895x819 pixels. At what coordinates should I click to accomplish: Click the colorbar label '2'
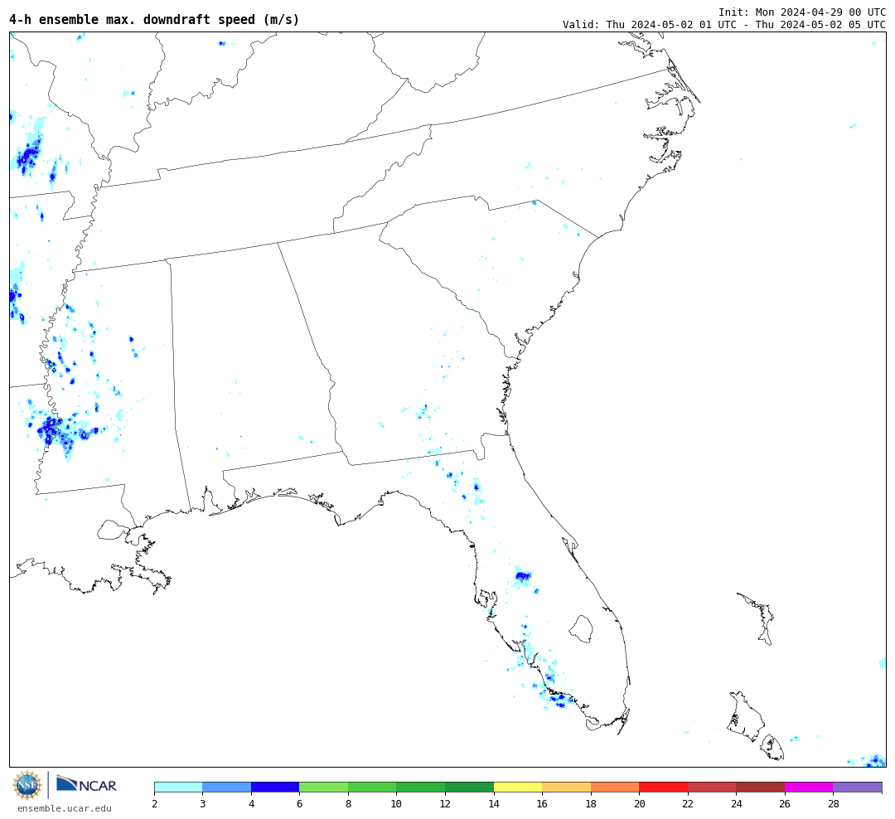[155, 804]
